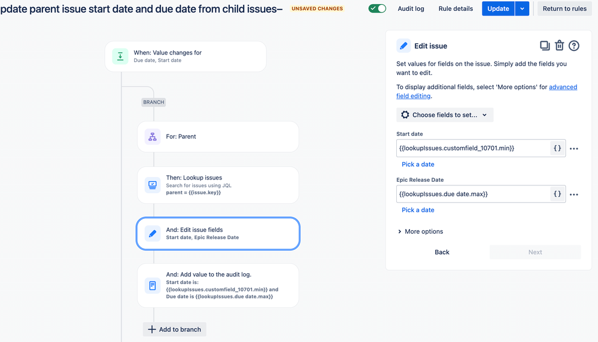Open the three-dot menu beside Start date
The image size is (598, 342).
[x=573, y=148]
